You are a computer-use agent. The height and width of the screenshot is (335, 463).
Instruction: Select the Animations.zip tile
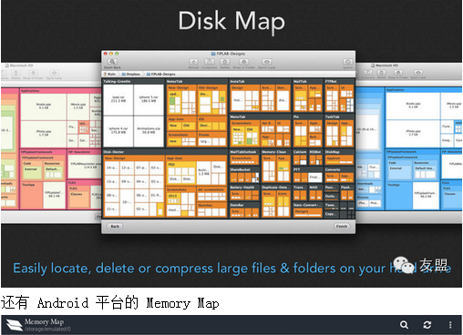click(149, 131)
